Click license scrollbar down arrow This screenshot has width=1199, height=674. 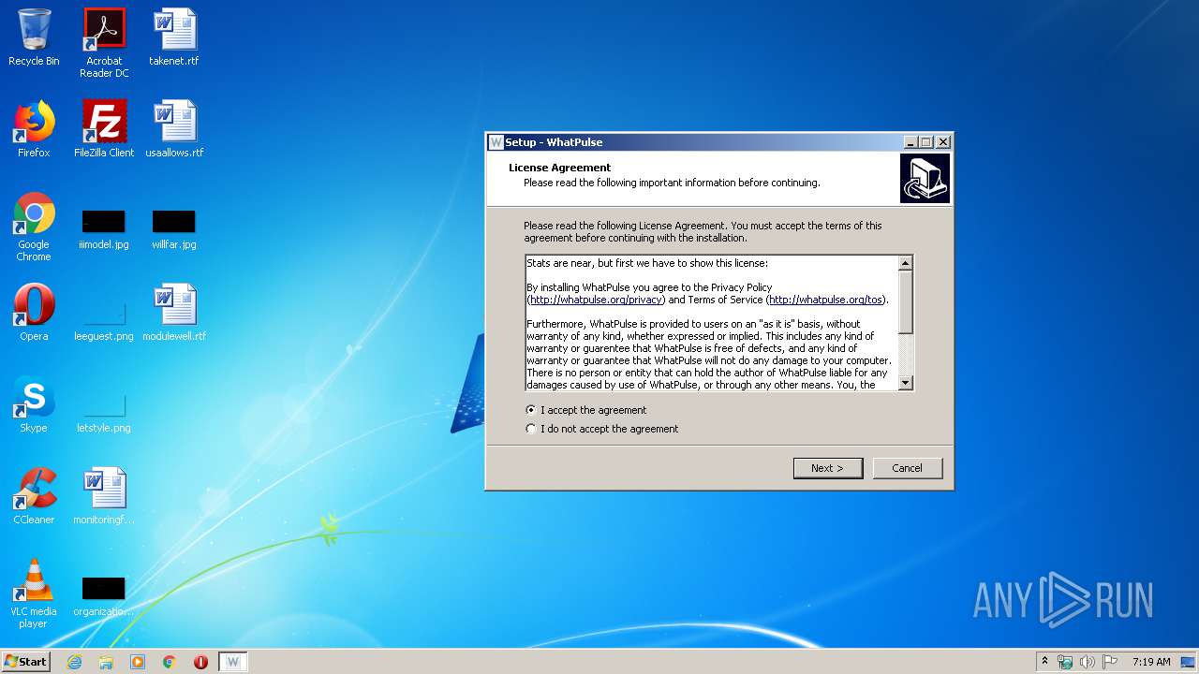coord(906,383)
